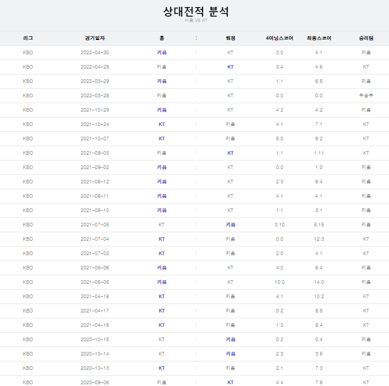Click final score 9:2

click(319, 139)
